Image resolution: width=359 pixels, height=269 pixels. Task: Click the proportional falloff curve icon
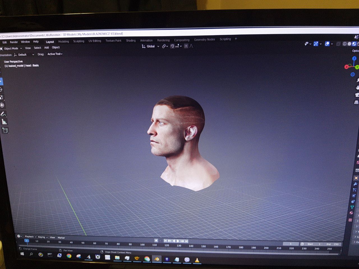coord(192,46)
